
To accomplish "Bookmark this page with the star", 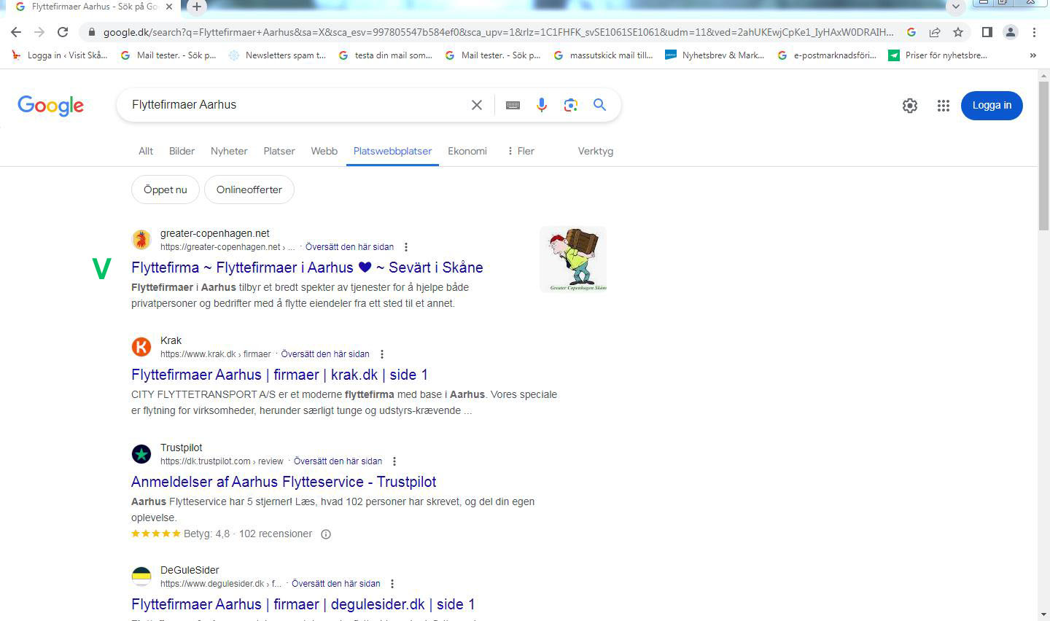I will point(958,32).
